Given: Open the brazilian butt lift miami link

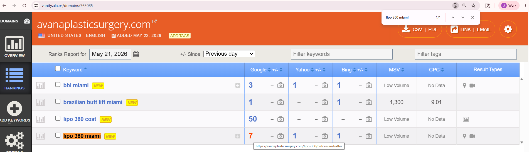Looking at the screenshot, I should pos(93,102).
